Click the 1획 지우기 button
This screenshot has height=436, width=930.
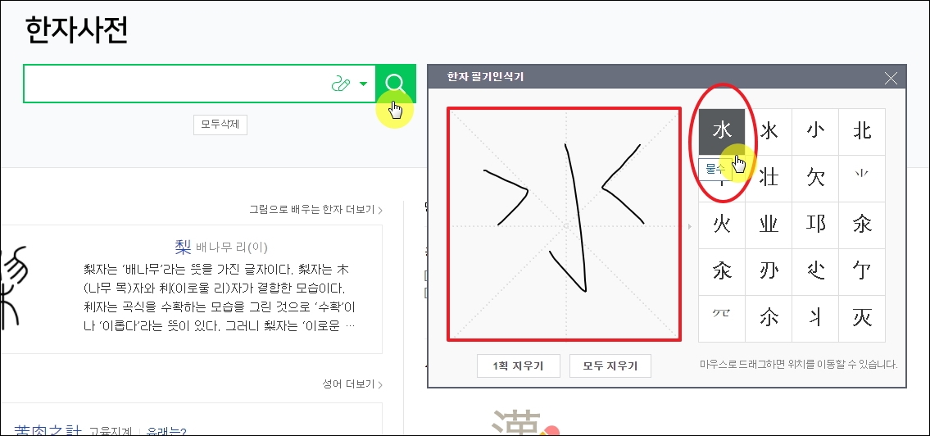(519, 366)
